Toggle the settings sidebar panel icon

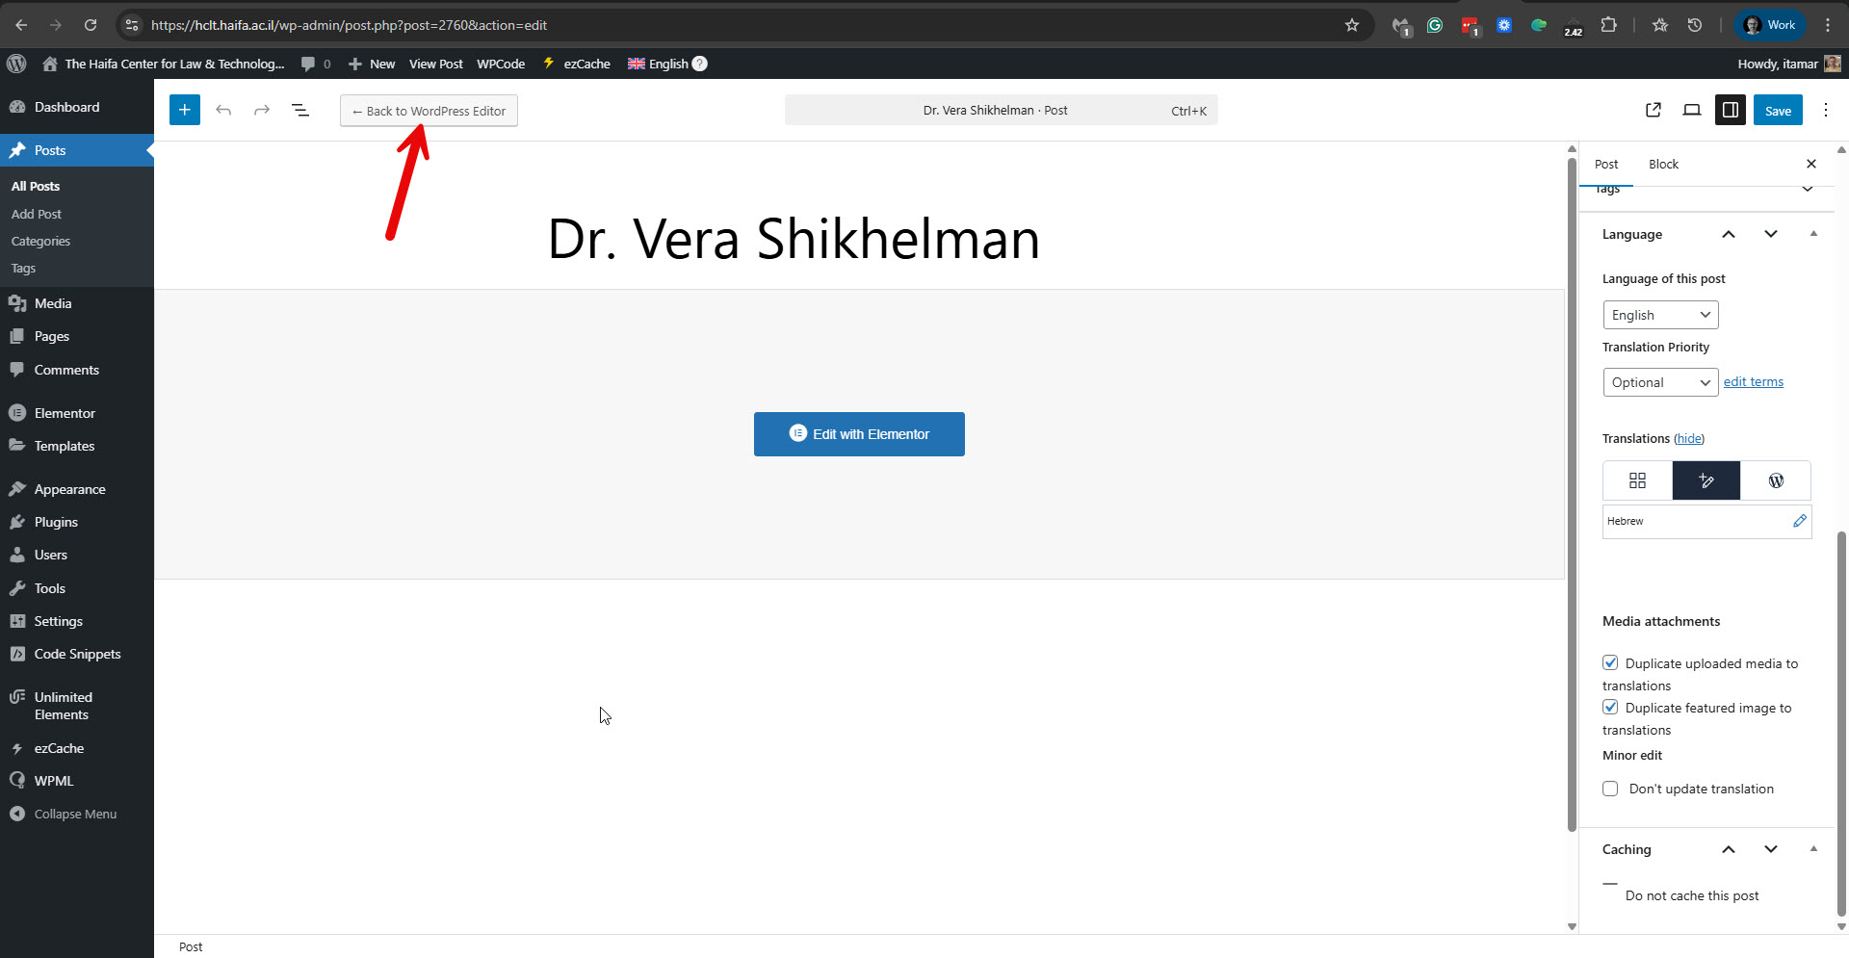[1731, 110]
